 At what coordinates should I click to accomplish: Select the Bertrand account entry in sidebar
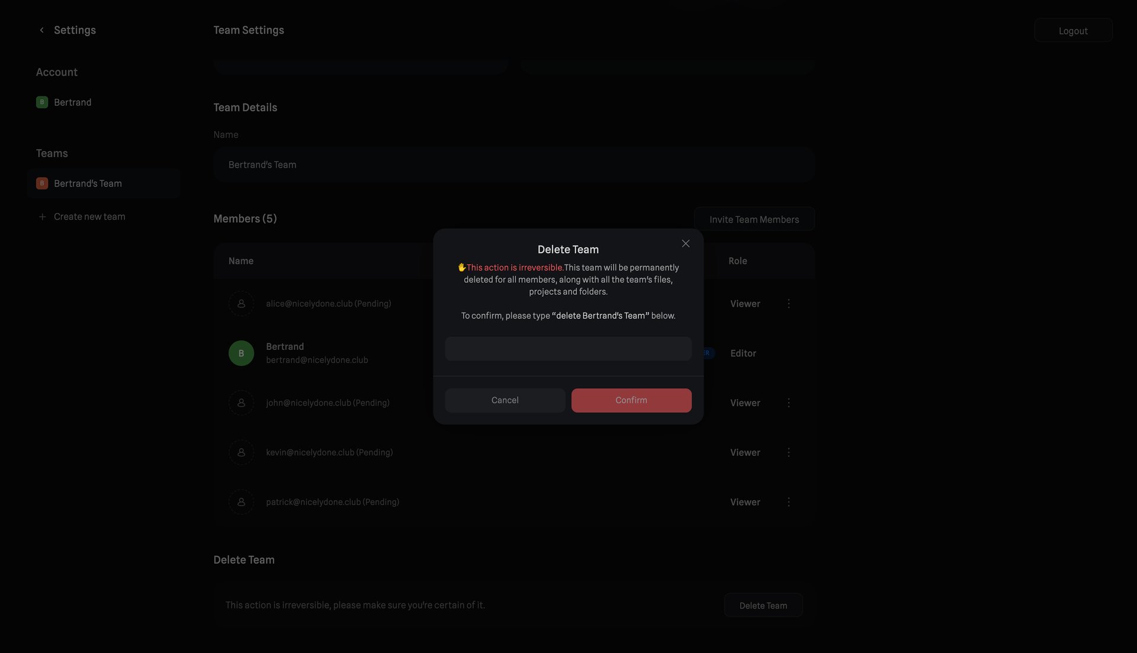pos(72,102)
